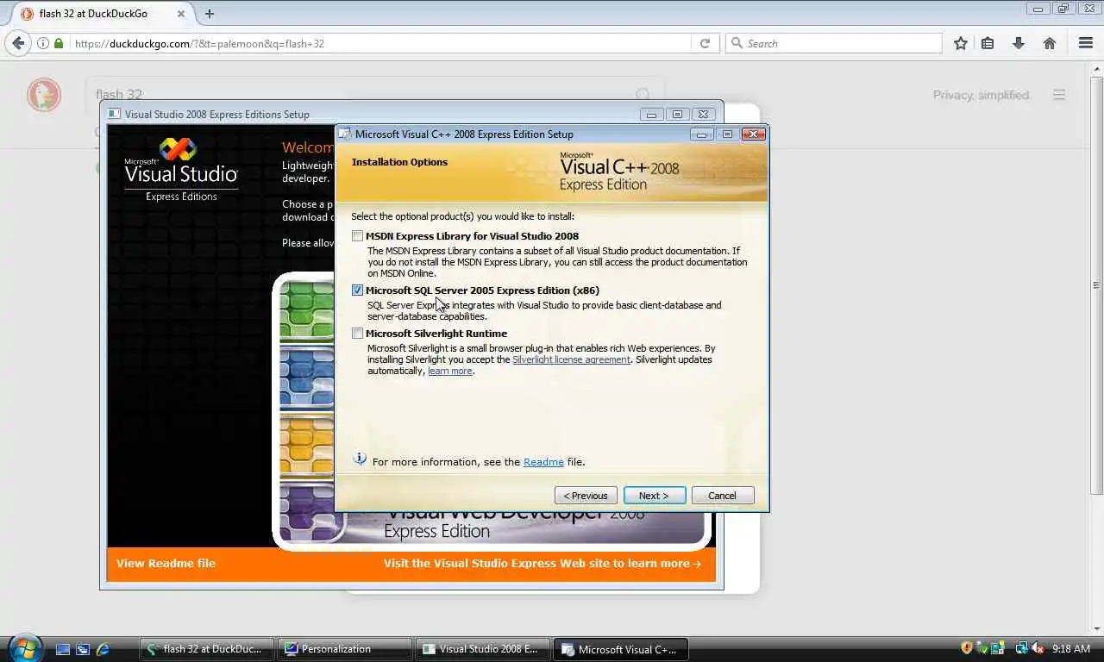Open the DuckDuckGo page side menu icon
1104x662 pixels.
(x=1059, y=95)
